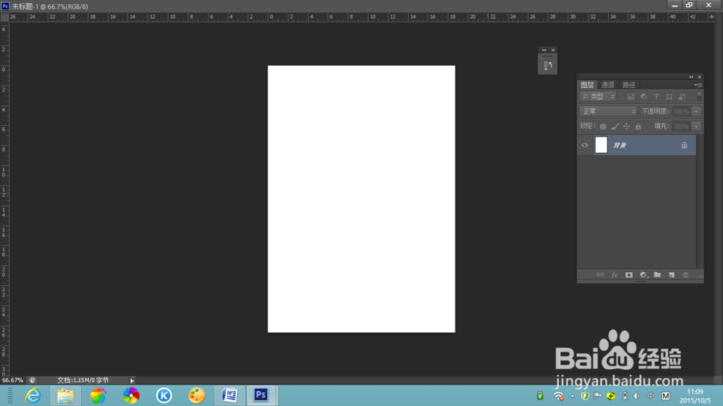Filter for adjustment layers
The width and height of the screenshot is (723, 406).
[x=643, y=97]
